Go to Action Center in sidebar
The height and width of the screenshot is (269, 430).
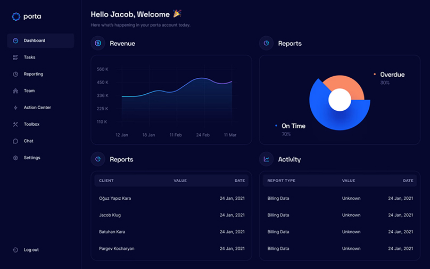[x=37, y=108]
